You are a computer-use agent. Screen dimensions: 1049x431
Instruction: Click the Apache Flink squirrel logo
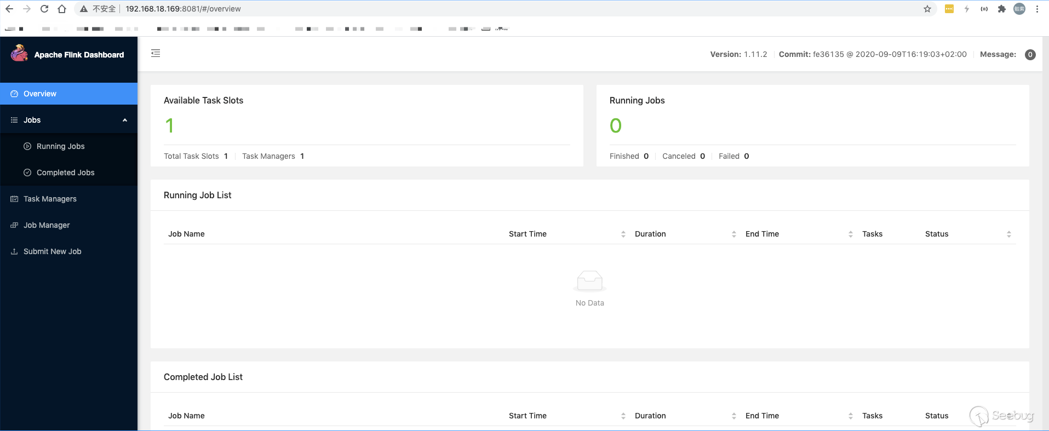pos(19,53)
